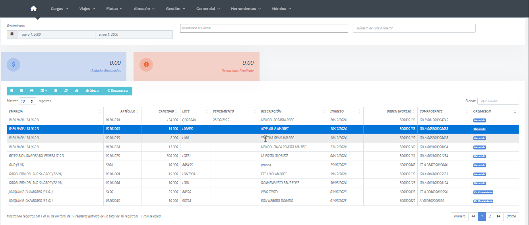The width and height of the screenshot is (529, 225).
Task: Go to previous page double arrow
Action: (473, 216)
